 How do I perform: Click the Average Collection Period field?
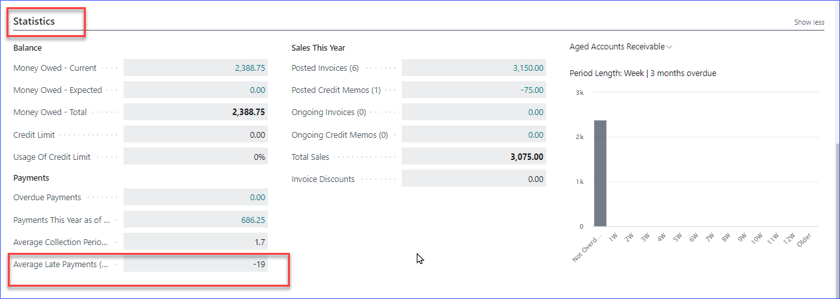pos(196,242)
